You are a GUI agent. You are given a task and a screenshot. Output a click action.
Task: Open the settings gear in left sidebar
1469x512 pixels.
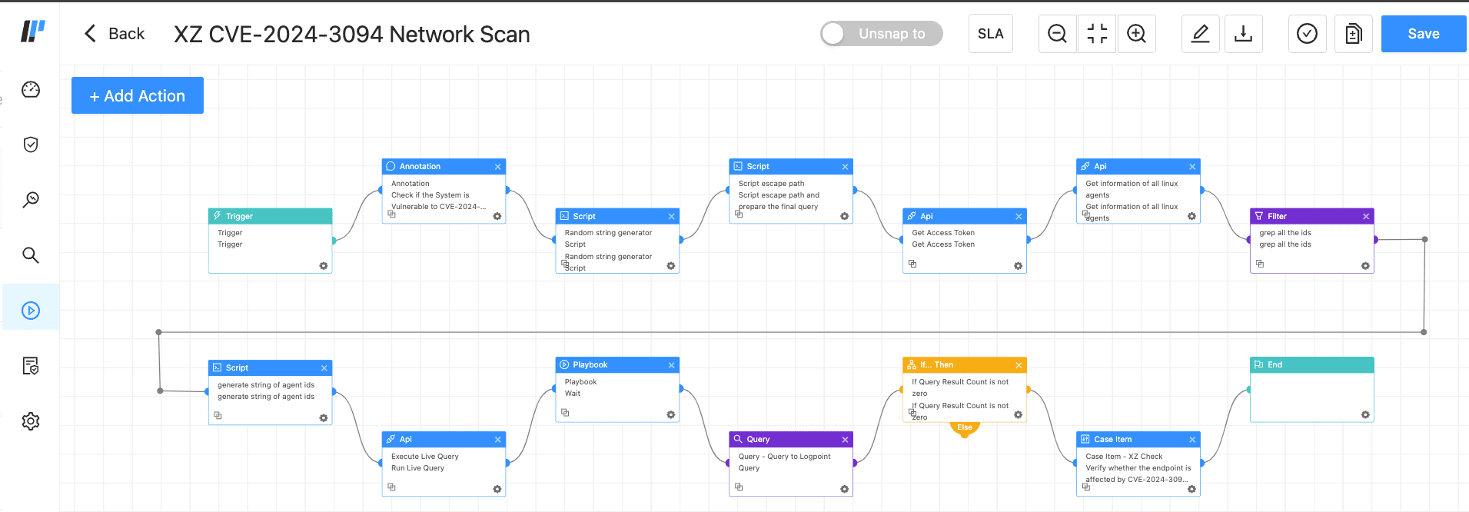(x=31, y=421)
